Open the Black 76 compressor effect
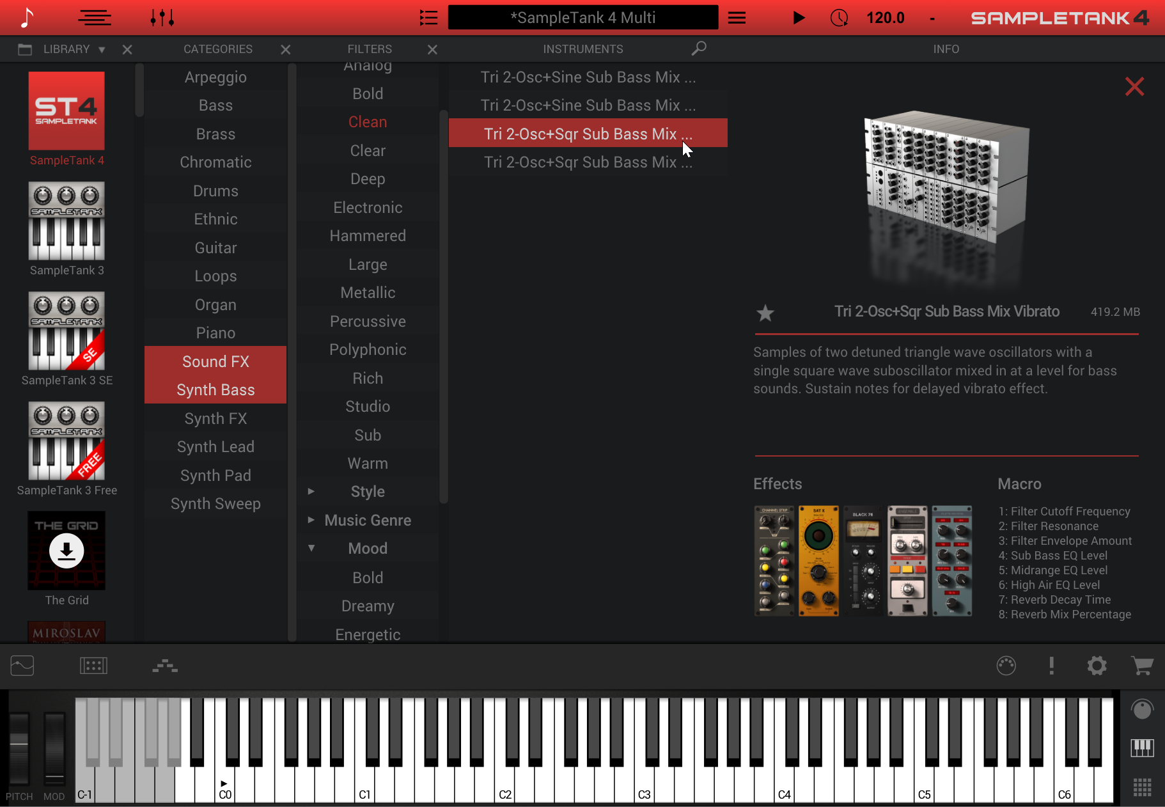 863,561
